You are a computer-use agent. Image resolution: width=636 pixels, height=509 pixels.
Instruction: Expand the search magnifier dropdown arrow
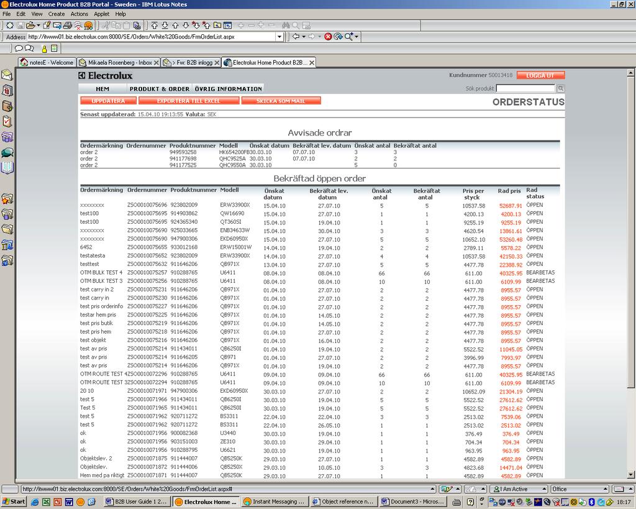pyautogui.click(x=356, y=37)
